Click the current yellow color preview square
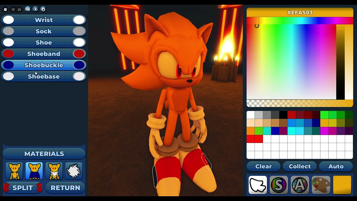The width and height of the screenshot is (357, 201). pos(342,185)
